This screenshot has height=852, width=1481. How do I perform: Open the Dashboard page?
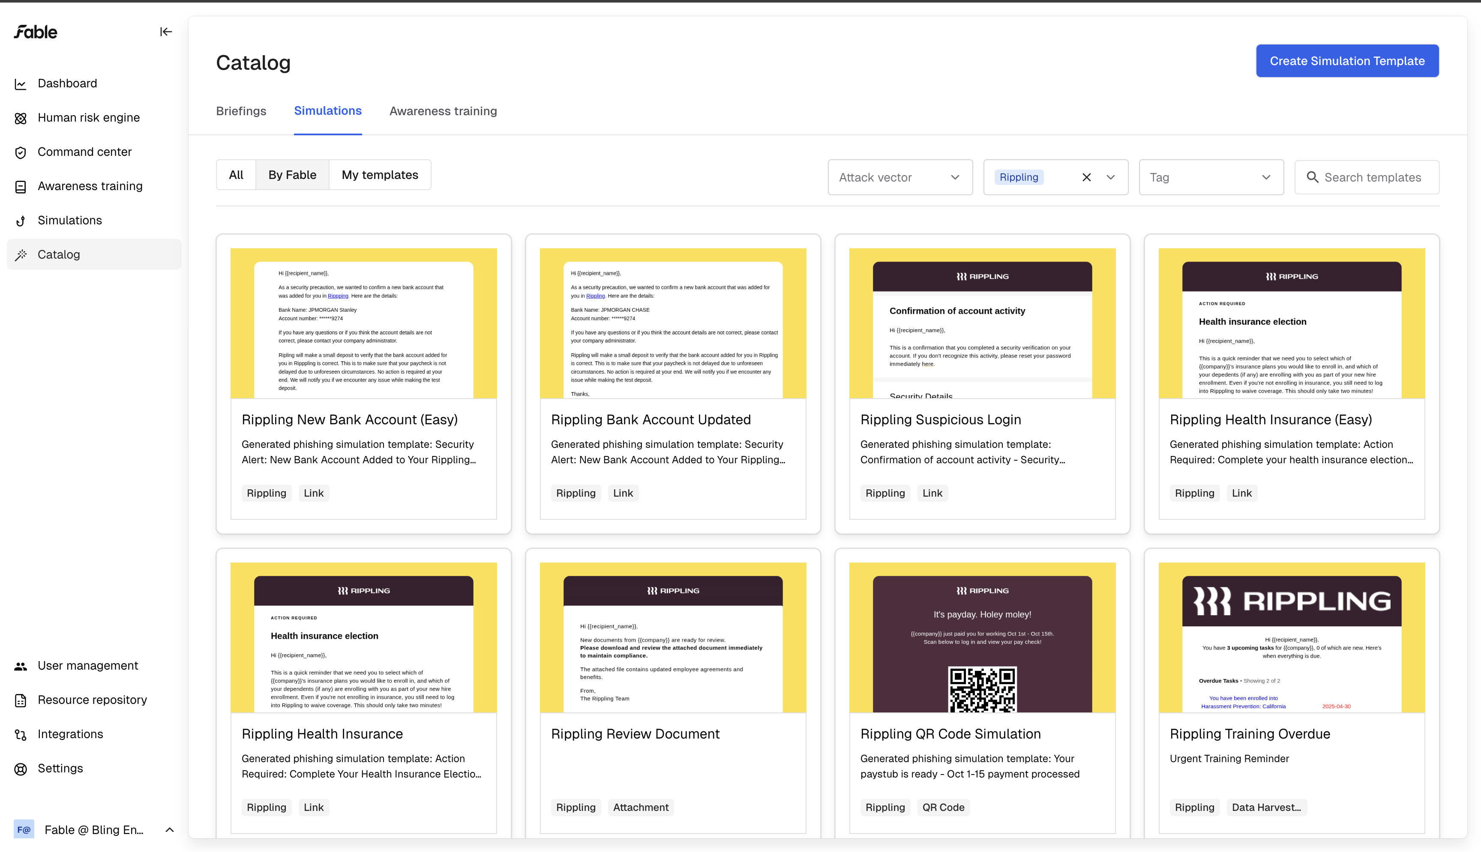[x=94, y=83]
